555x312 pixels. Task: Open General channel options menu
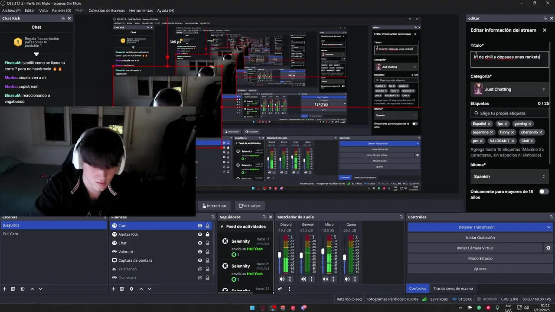312,279
